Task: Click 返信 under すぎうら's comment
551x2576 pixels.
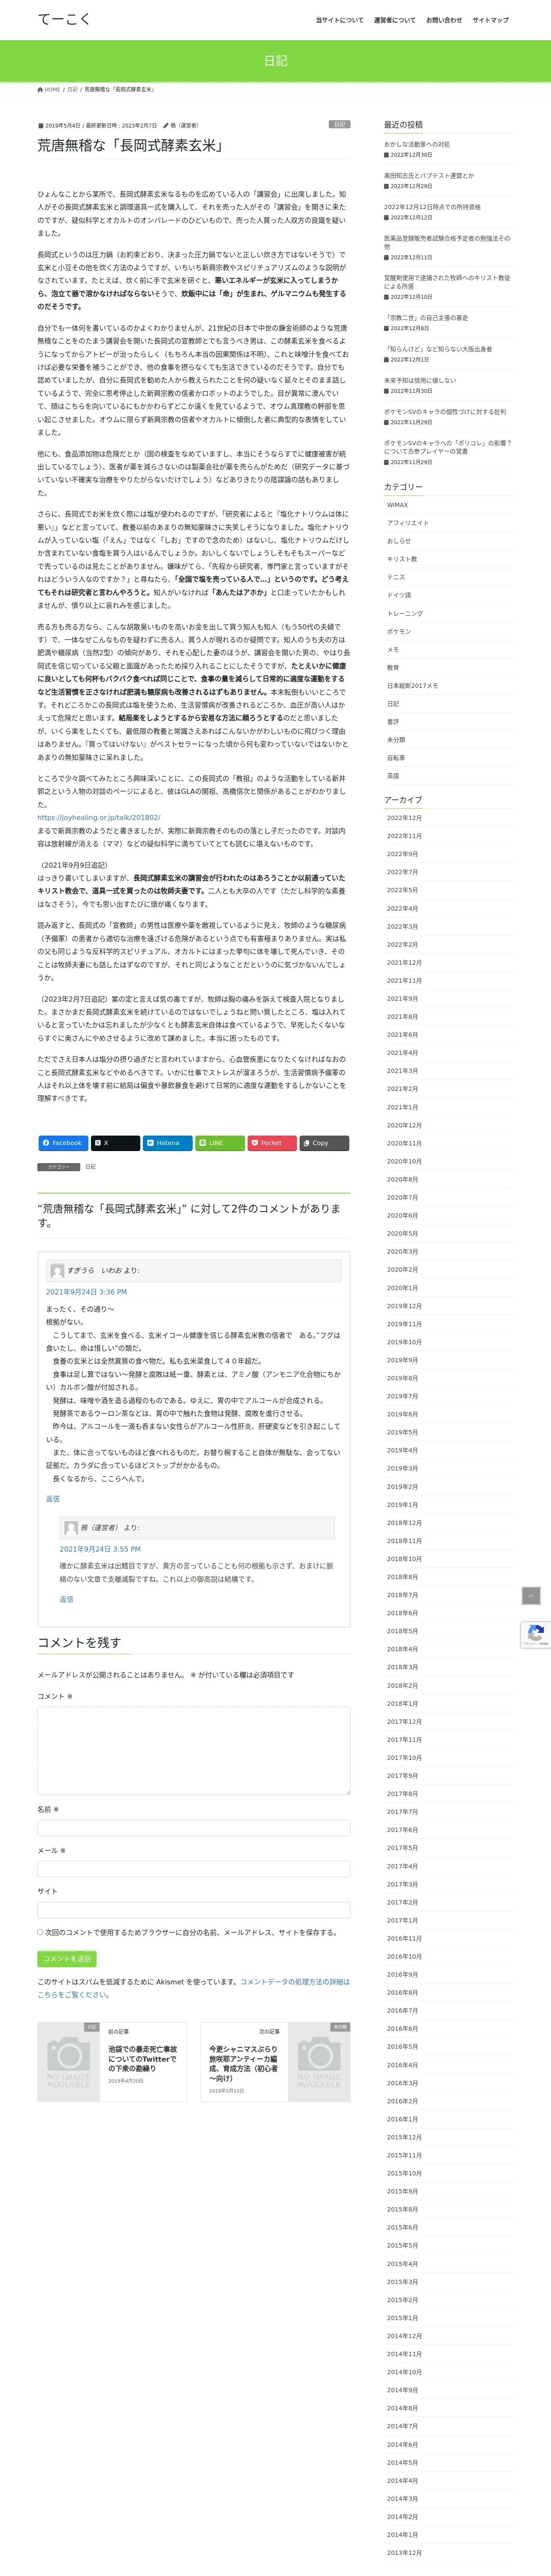Action: click(53, 1498)
